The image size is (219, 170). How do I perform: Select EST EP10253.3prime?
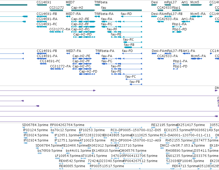[x=80, y=133]
